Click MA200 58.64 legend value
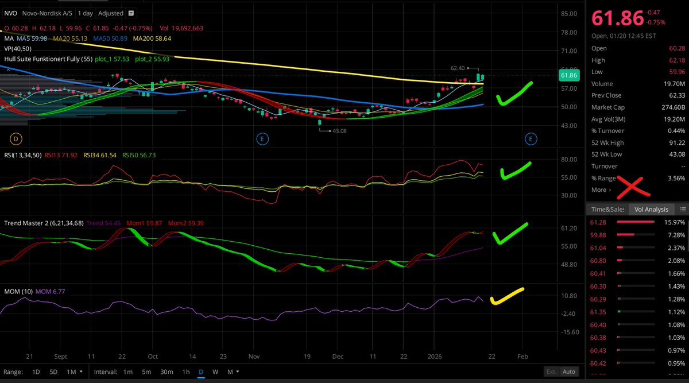The height and width of the screenshot is (383, 689). click(151, 38)
